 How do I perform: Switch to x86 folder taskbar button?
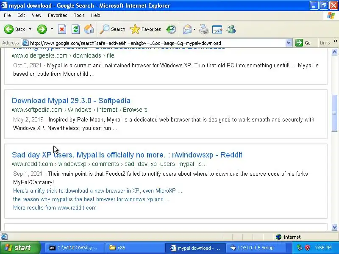[x=135, y=248]
